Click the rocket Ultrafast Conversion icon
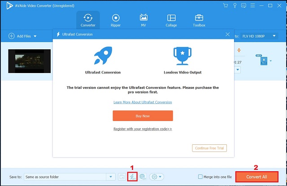This screenshot has width=287, height=186. coord(103,56)
